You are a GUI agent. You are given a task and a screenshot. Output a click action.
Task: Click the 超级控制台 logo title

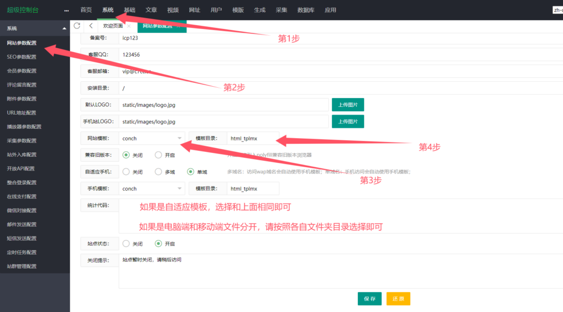pos(23,10)
